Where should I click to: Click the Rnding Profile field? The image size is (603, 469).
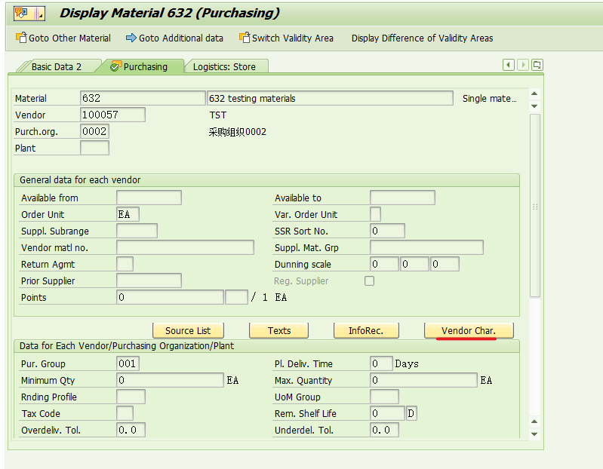(x=131, y=397)
